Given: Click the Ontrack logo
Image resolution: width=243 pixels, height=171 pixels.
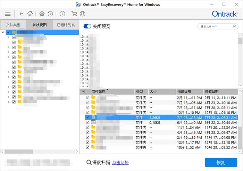Looking at the screenshot, I should 225,14.
